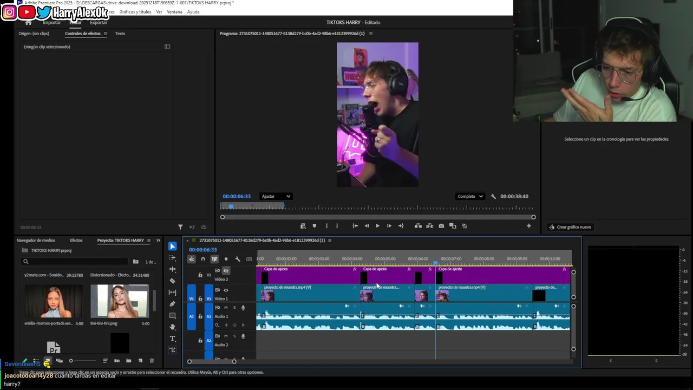
Task: Open Program monitor settings wrench
Action: click(x=493, y=197)
